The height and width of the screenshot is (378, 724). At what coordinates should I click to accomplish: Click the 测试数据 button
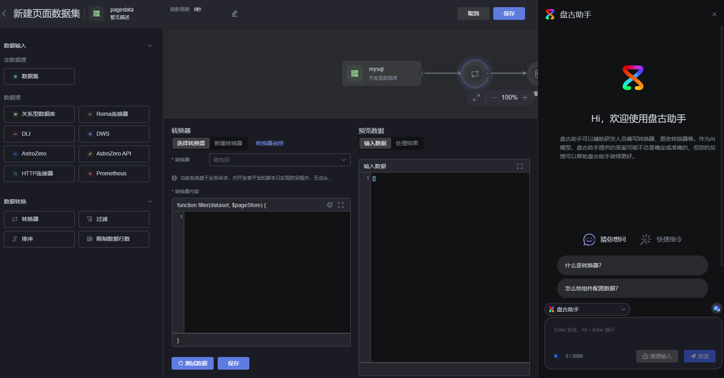pos(193,363)
